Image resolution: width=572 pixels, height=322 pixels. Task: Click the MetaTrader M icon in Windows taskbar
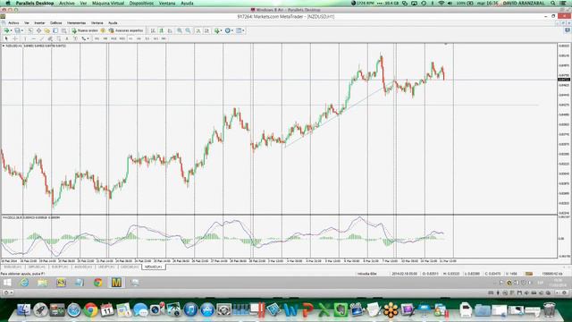point(116,283)
